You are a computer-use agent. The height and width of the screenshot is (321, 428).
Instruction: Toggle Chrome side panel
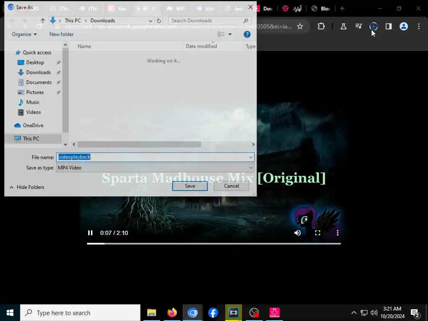click(388, 26)
